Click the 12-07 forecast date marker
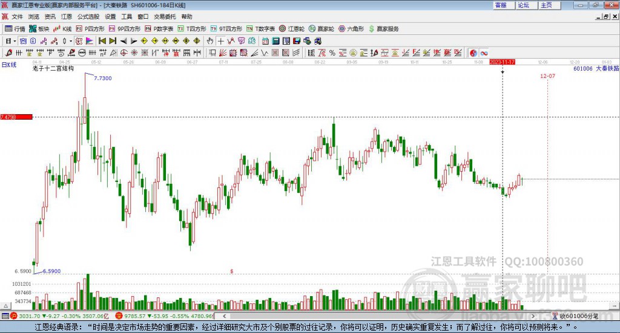This screenshot has height=333, width=620. tap(547, 76)
